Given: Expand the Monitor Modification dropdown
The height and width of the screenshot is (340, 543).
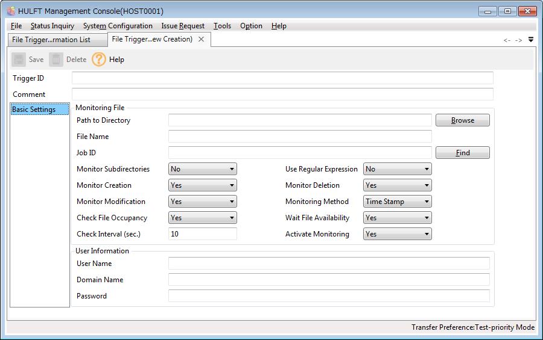Looking at the screenshot, I should click(x=203, y=202).
